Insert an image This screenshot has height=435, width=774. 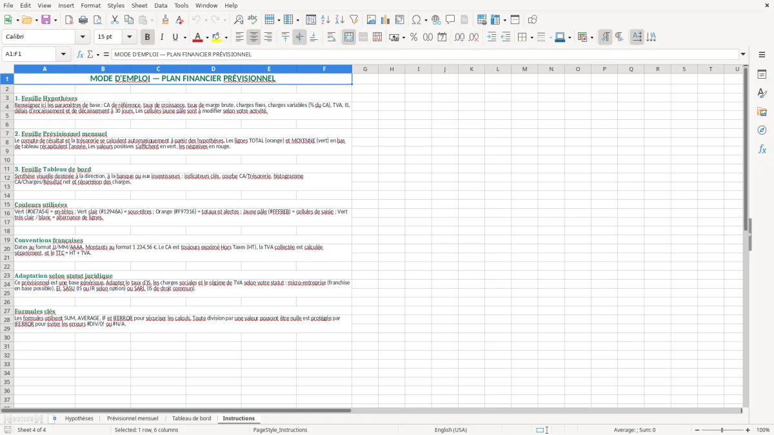coord(371,20)
